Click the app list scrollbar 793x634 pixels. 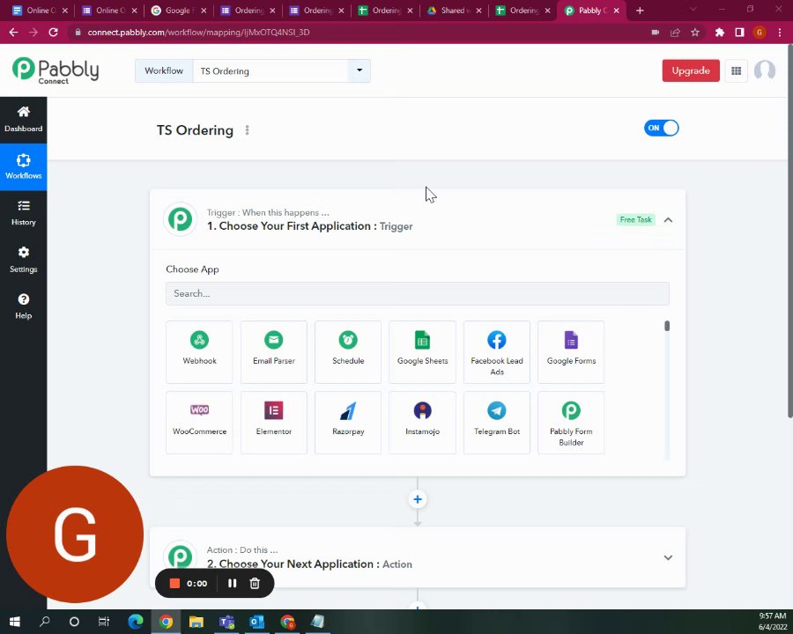[x=667, y=326]
